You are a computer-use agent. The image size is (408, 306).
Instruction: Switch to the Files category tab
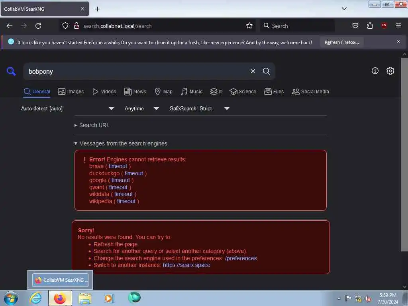[x=274, y=92]
